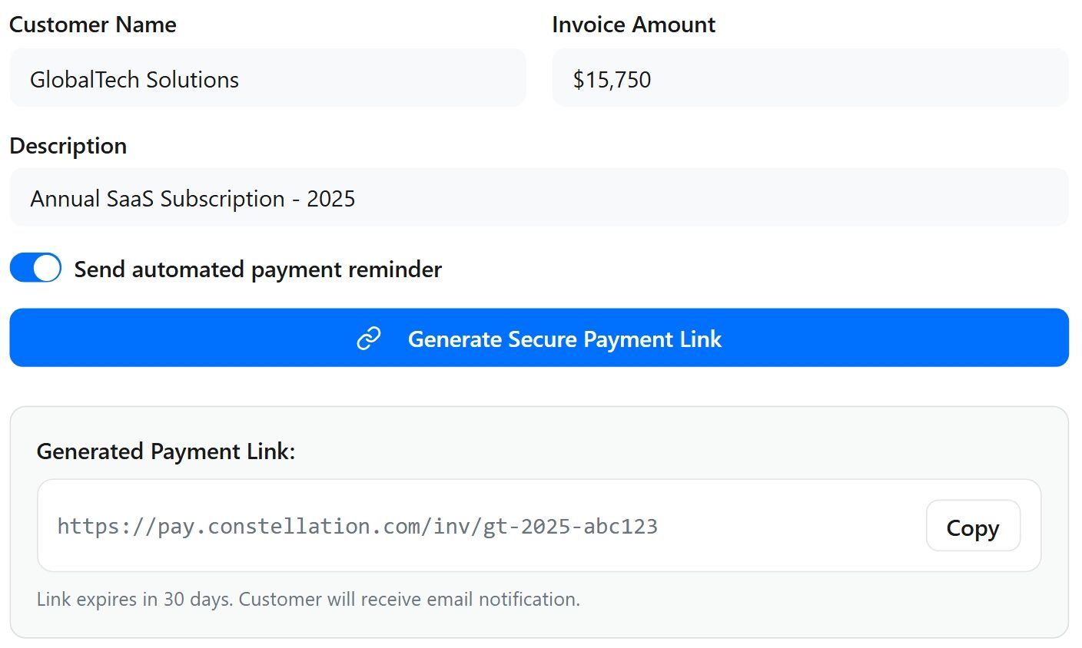Click the white knob of reminder toggle

[47, 269]
